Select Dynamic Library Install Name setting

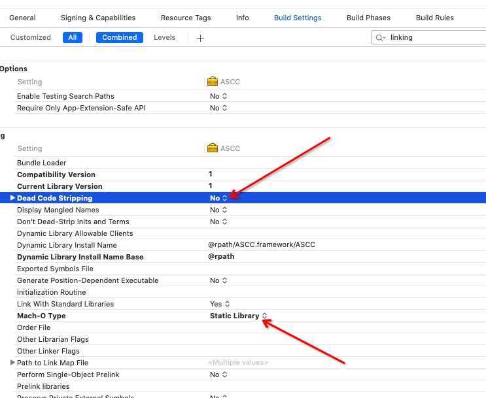67,245
